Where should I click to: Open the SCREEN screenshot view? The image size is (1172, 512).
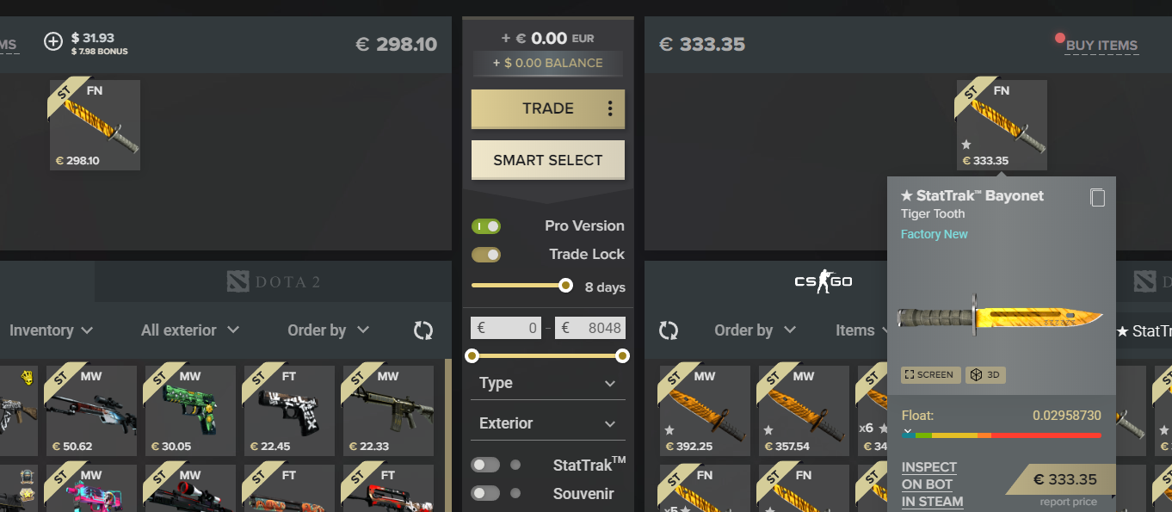(x=930, y=375)
